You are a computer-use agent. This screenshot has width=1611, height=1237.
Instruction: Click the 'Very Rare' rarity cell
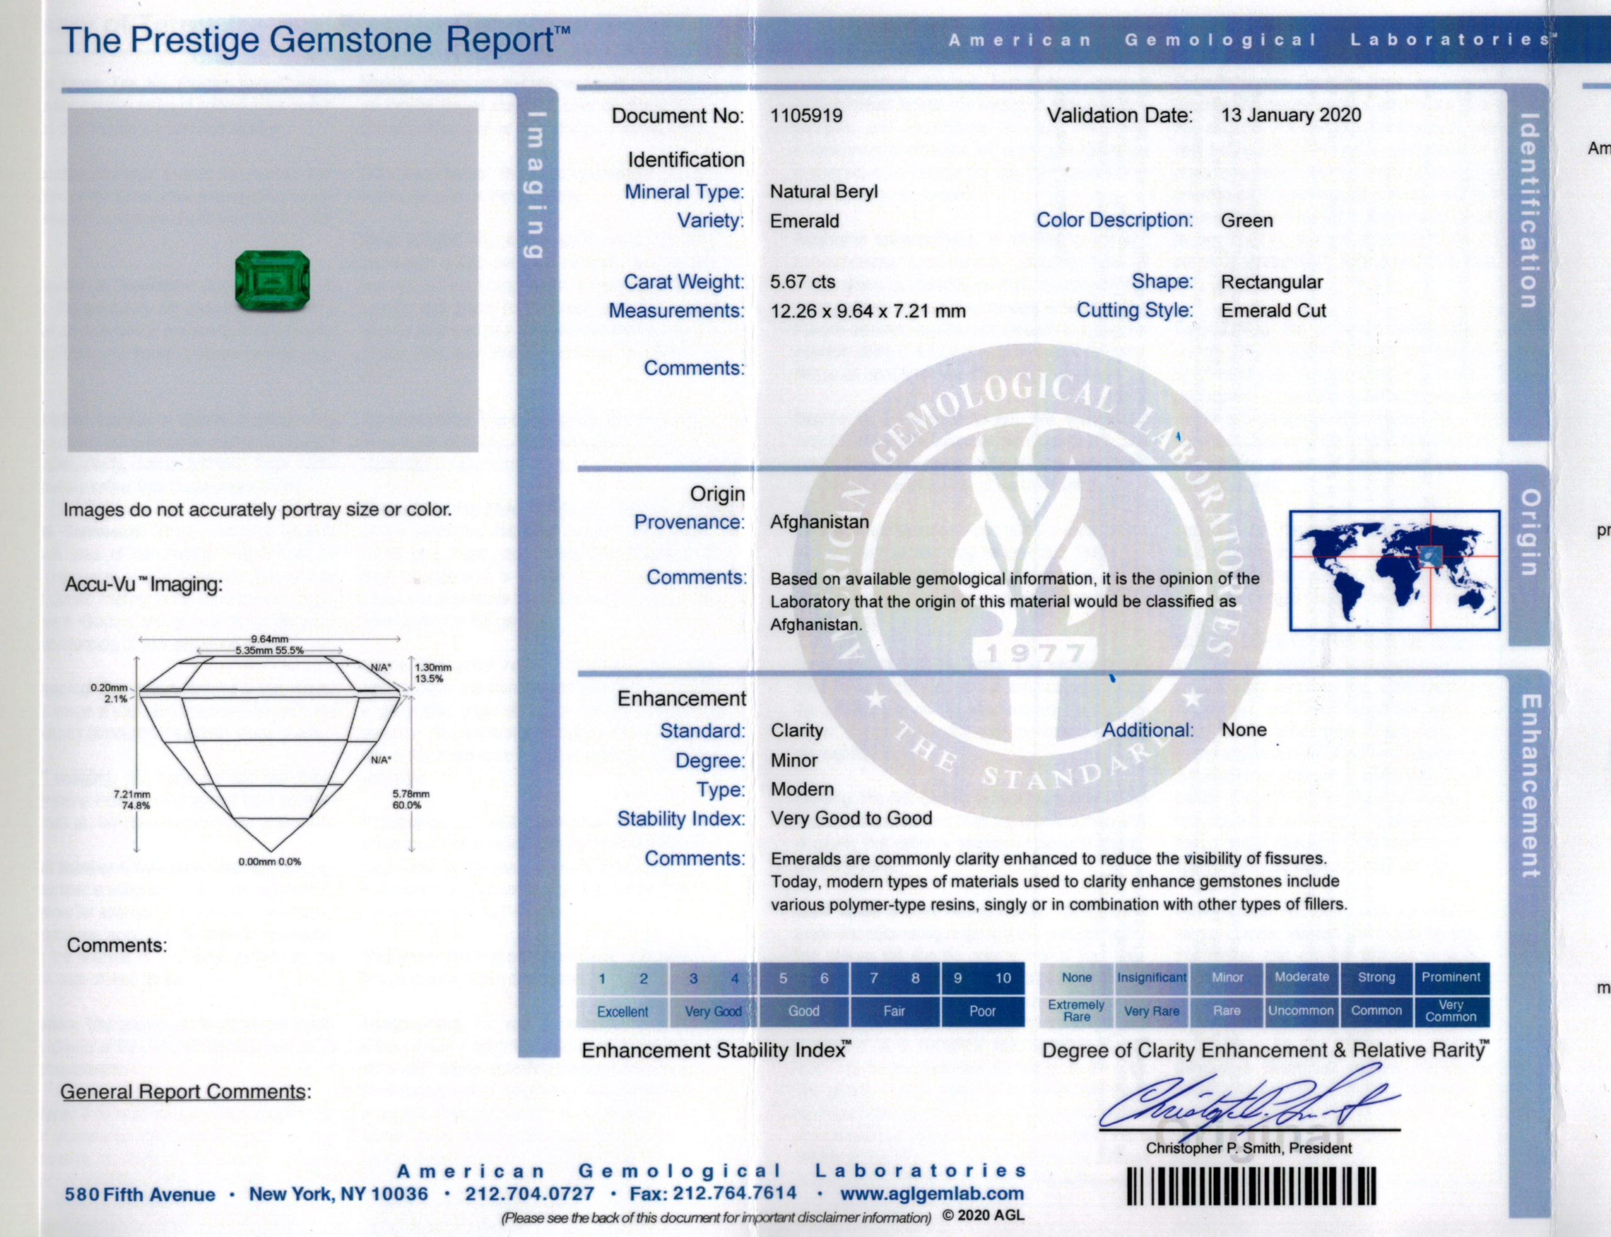pyautogui.click(x=1151, y=1011)
